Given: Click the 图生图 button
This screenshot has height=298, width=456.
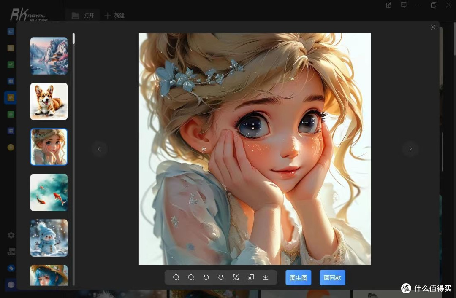Looking at the screenshot, I should [299, 278].
